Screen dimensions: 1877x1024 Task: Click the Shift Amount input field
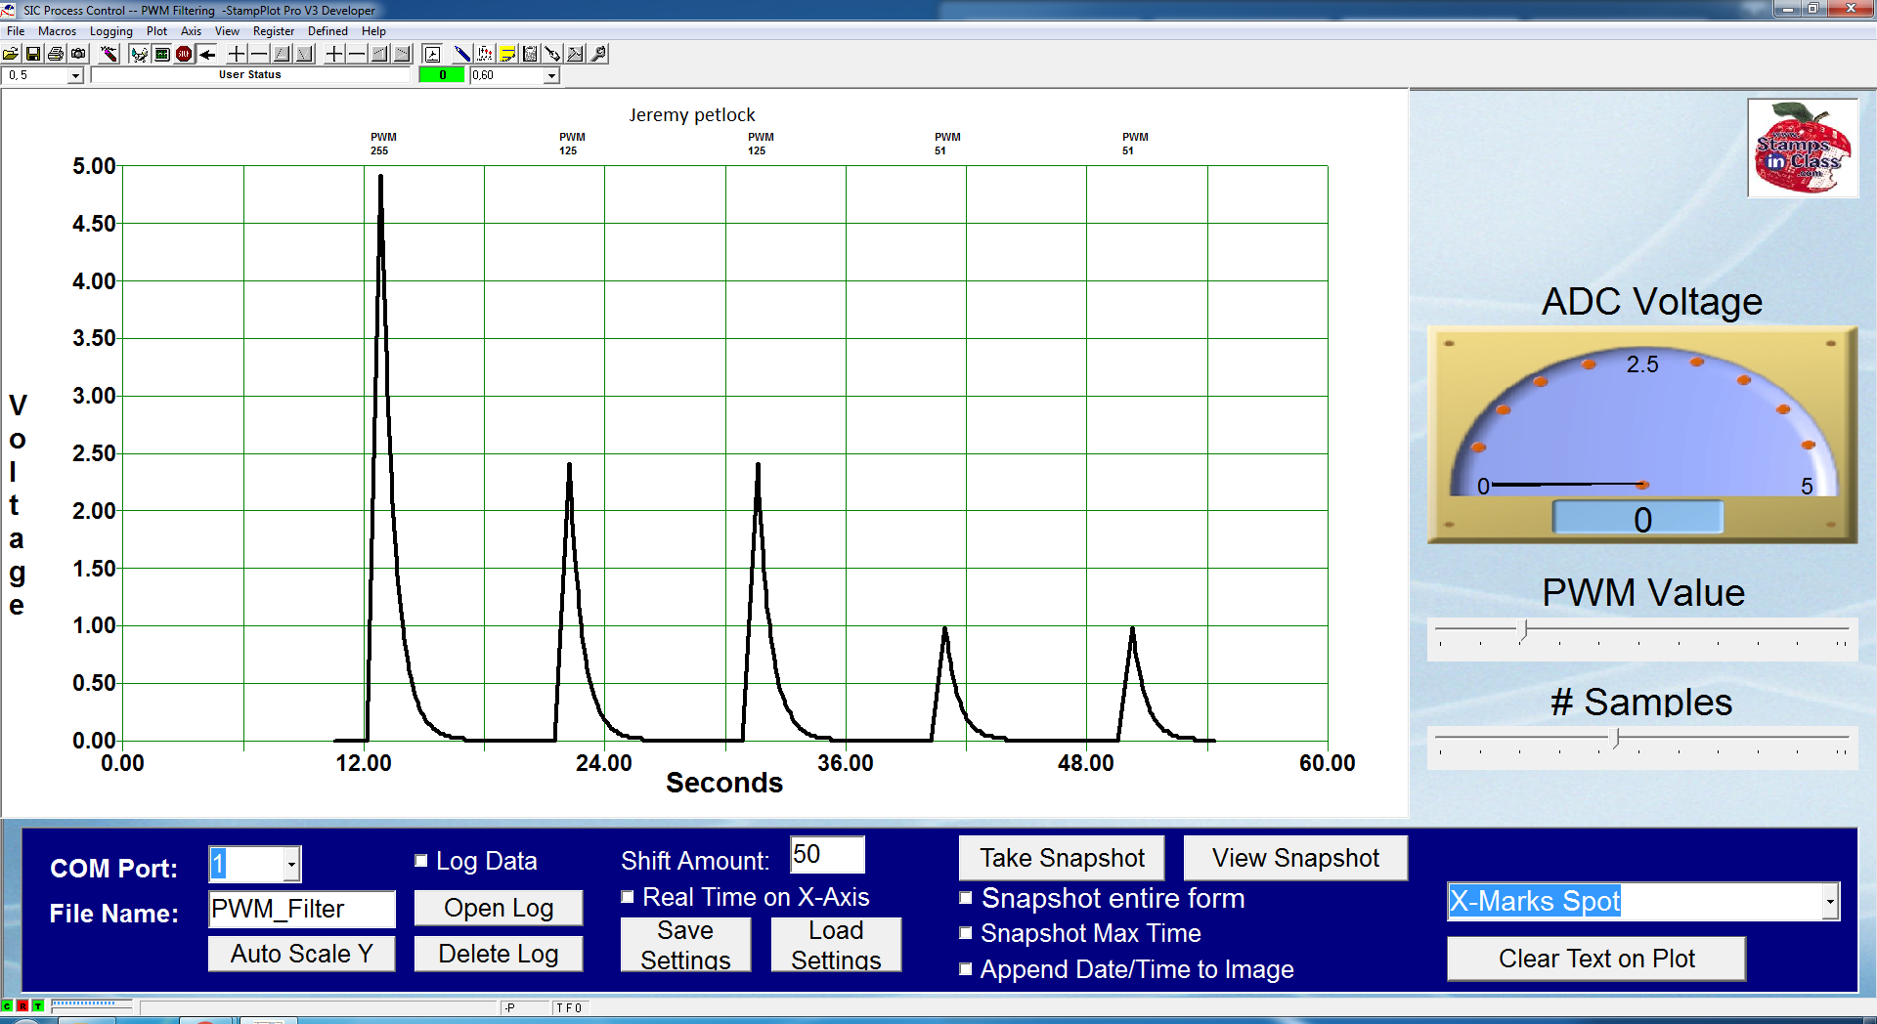pyautogui.click(x=827, y=855)
